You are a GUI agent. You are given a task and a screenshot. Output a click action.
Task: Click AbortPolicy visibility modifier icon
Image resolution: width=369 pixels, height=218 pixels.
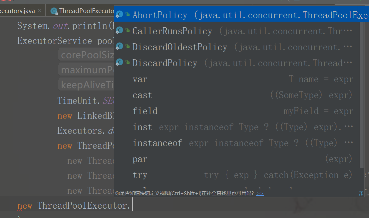tap(128, 14)
